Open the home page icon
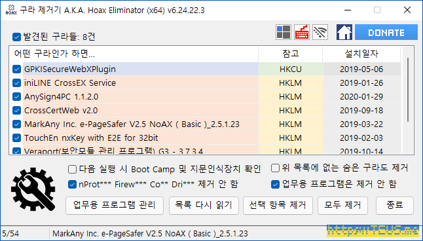This screenshot has height=241, width=423. (344, 32)
